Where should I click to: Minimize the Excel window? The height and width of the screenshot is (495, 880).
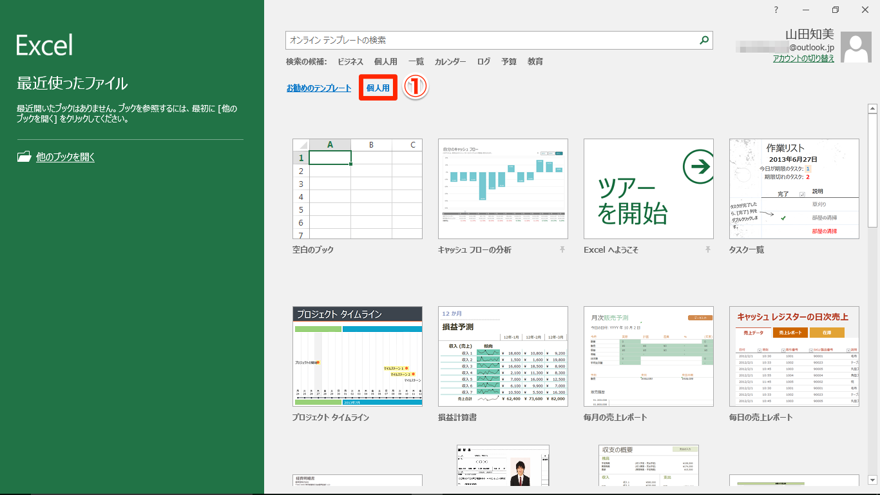tap(806, 9)
